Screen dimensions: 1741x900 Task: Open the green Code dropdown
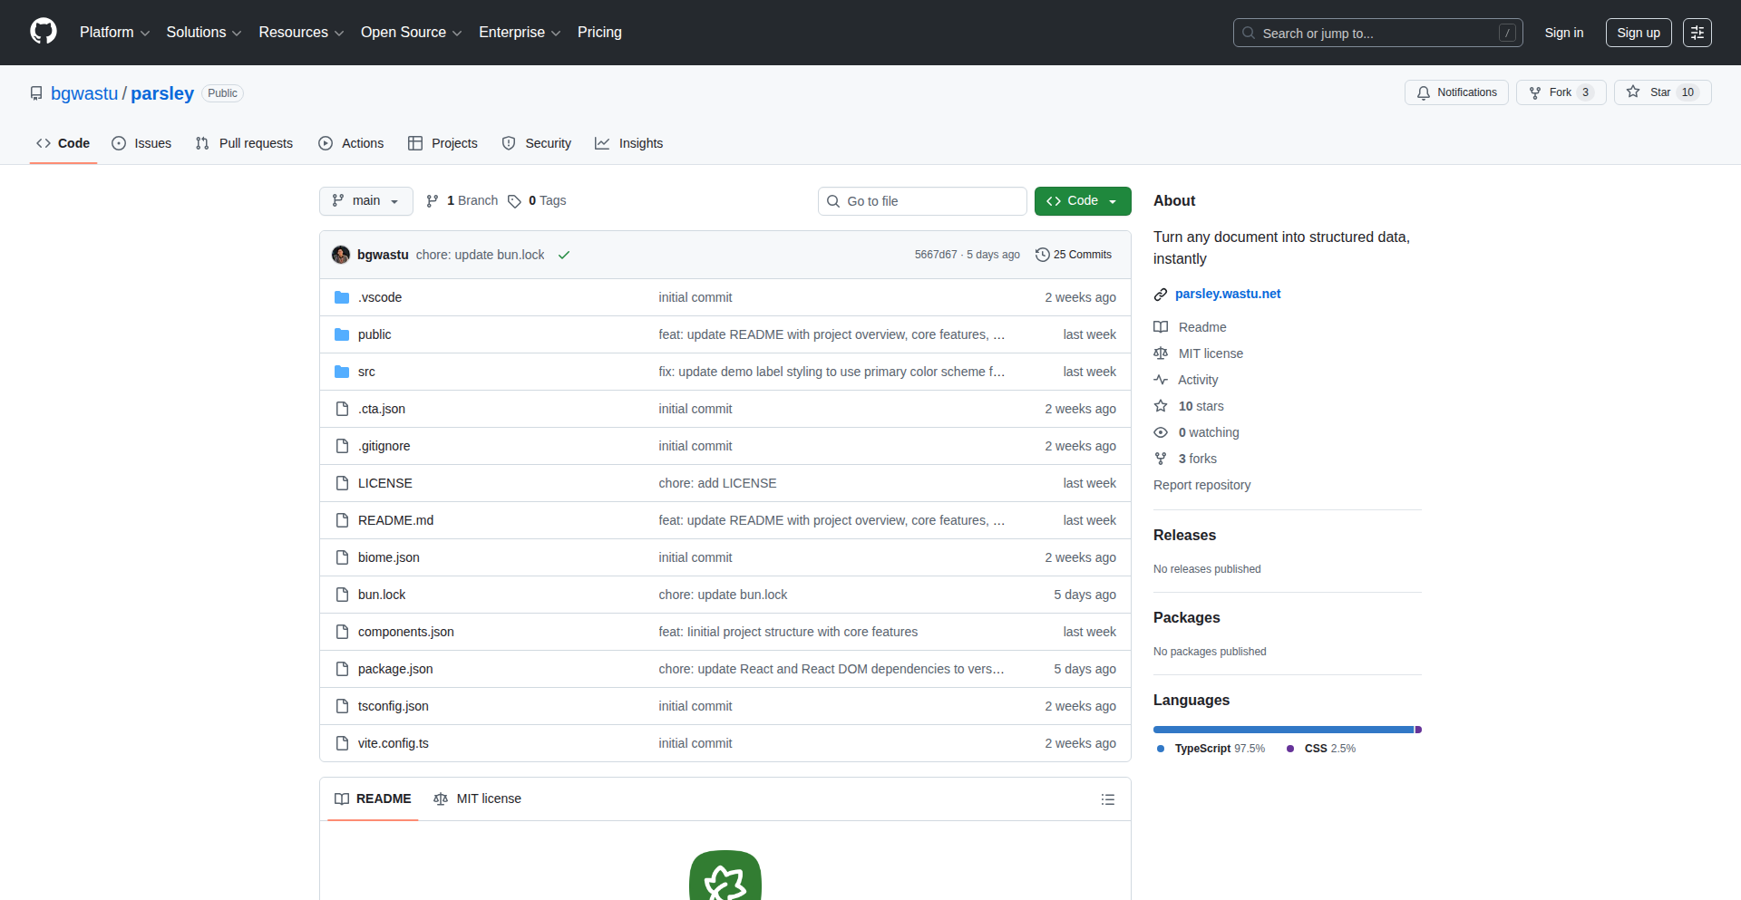(x=1082, y=201)
